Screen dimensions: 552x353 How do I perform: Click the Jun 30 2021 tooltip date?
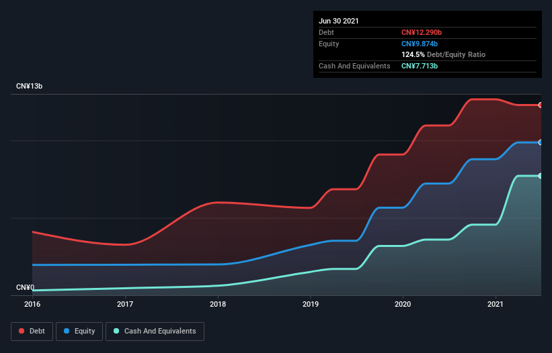[339, 21]
